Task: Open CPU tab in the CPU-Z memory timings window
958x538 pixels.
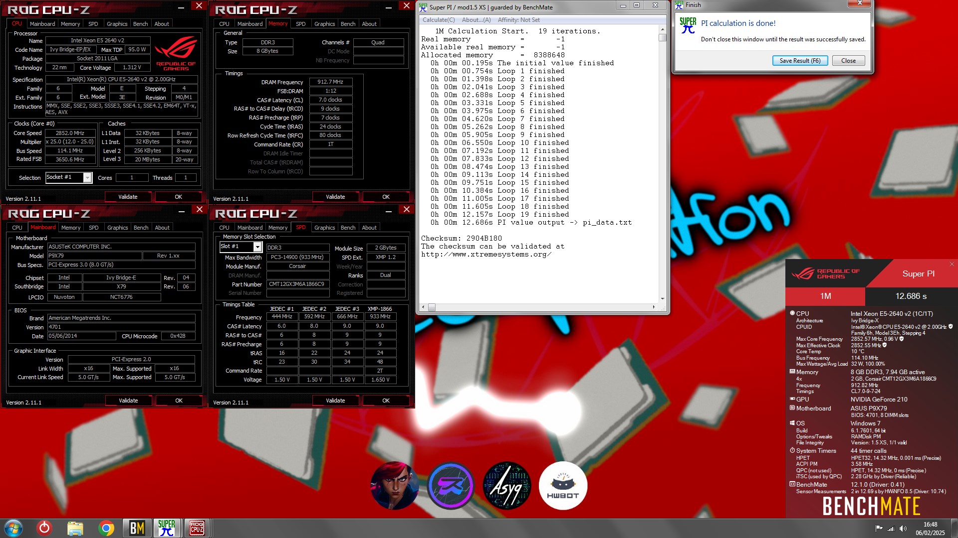Action: 224,24
